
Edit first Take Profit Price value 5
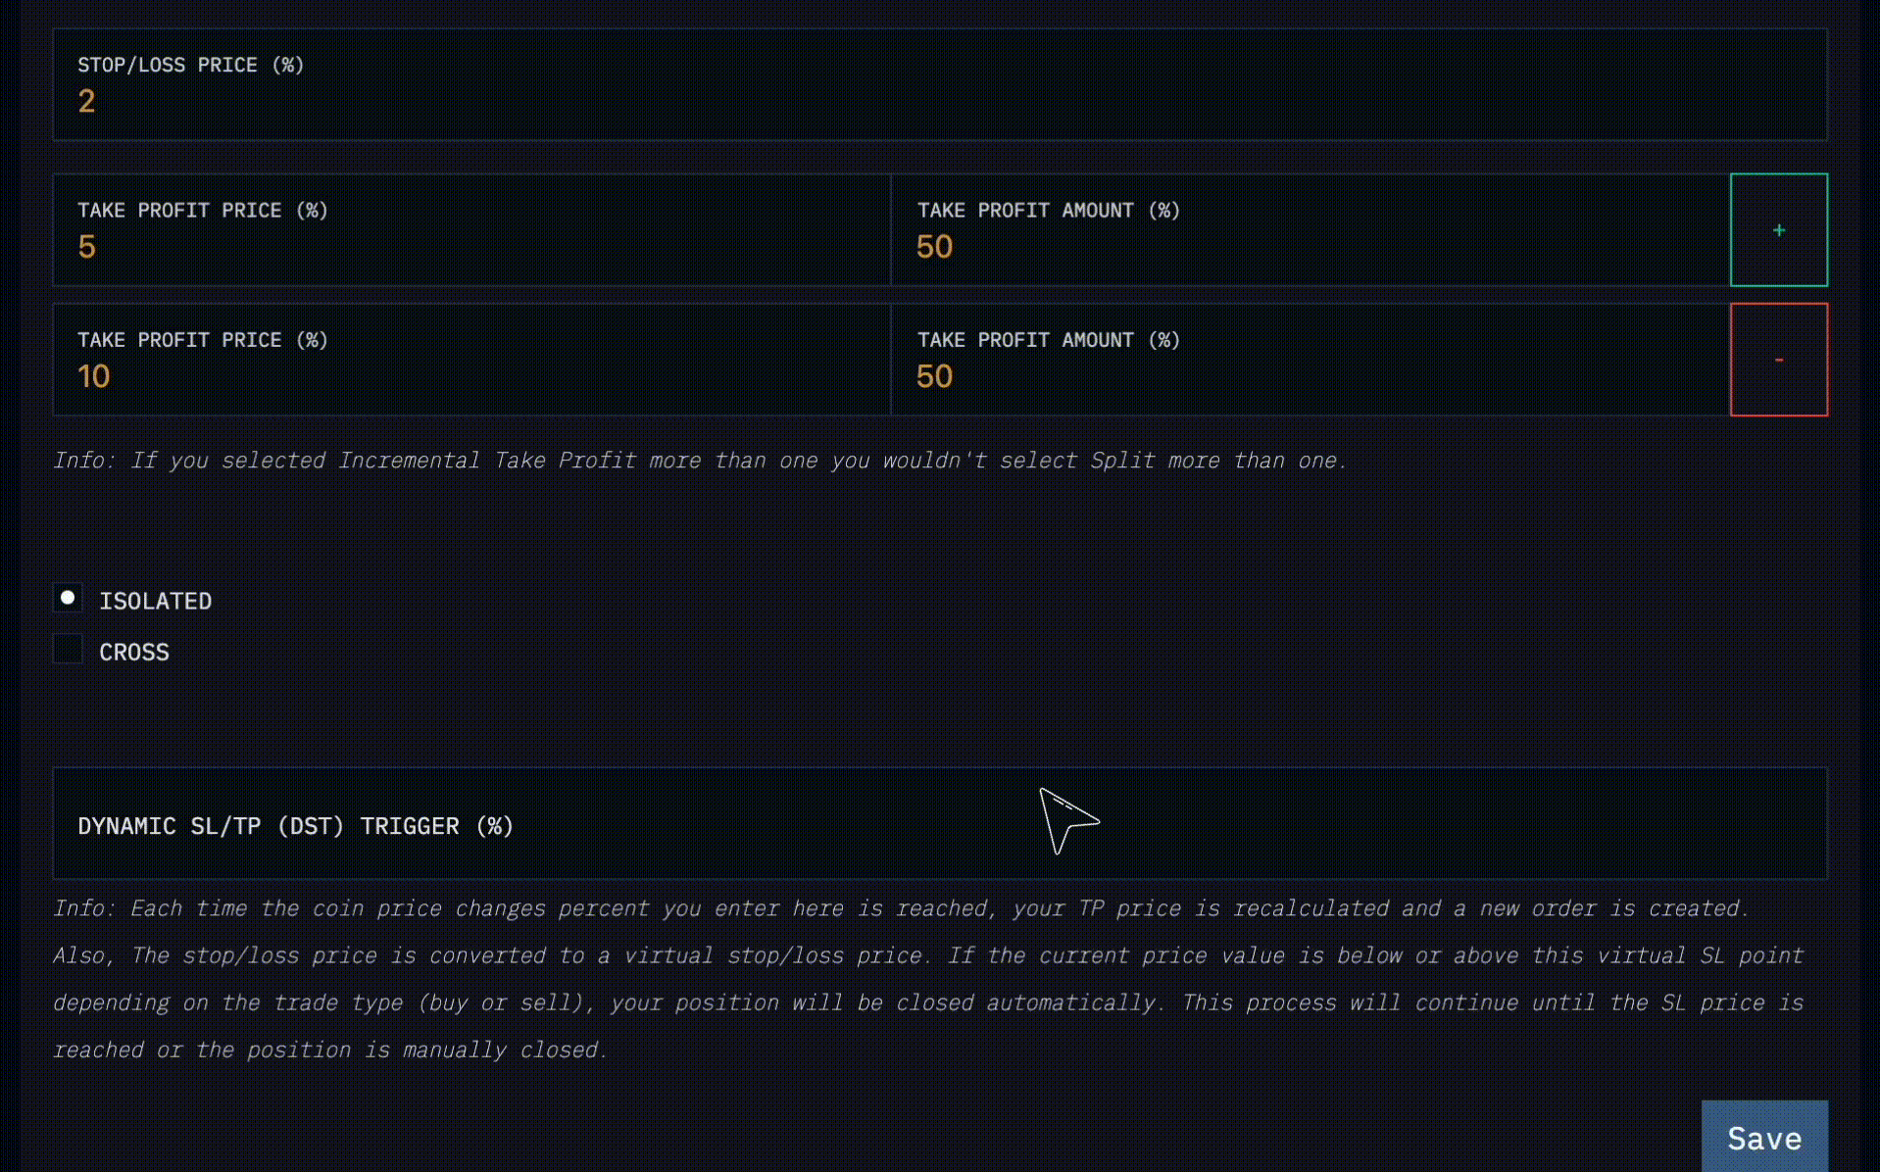pyautogui.click(x=471, y=229)
